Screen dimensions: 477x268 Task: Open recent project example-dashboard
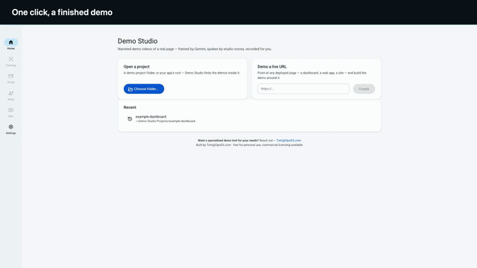[249, 119]
